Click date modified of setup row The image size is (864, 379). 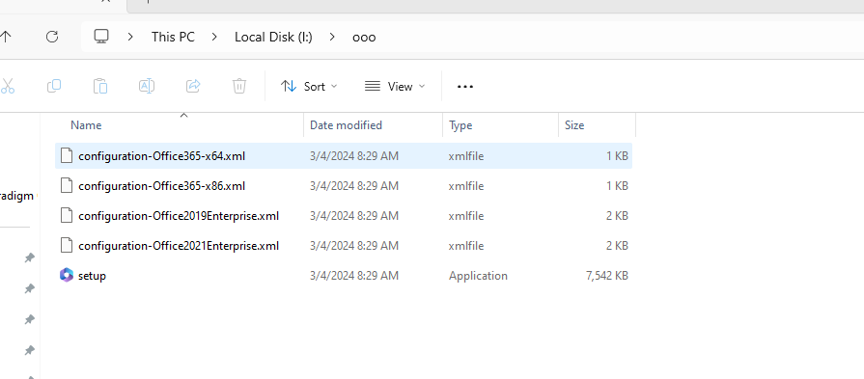[x=353, y=276]
